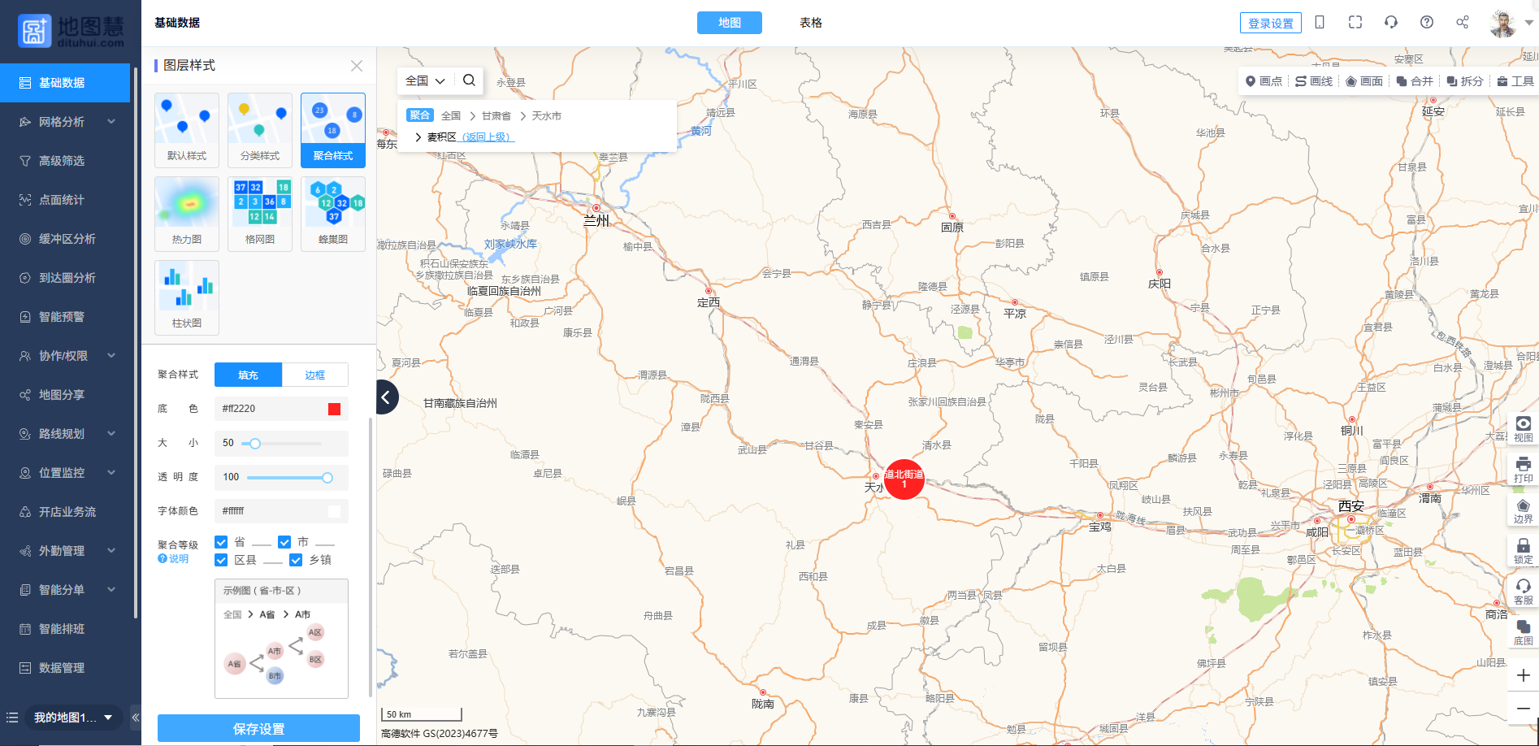This screenshot has height=746, width=1539.
Task: Toggle the 乡镇 aggregation level checkbox
Action: [x=296, y=560]
